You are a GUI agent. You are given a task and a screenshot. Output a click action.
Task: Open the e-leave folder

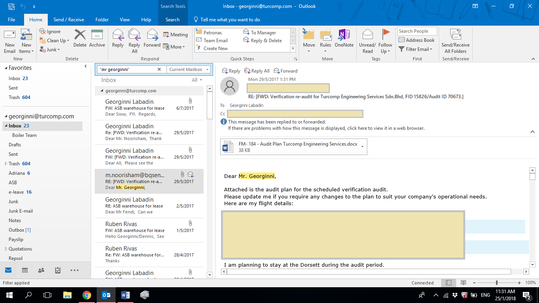click(x=20, y=192)
